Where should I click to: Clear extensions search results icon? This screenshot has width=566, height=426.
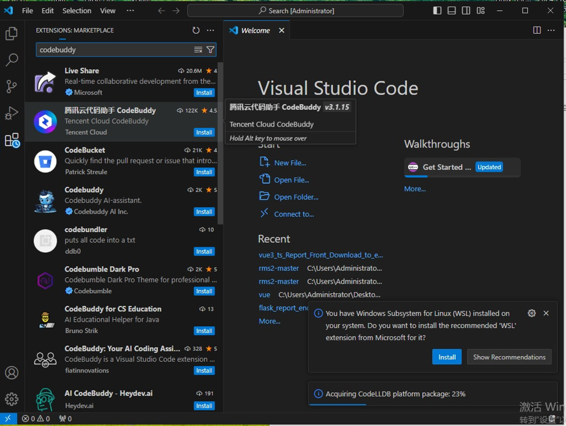(x=198, y=50)
